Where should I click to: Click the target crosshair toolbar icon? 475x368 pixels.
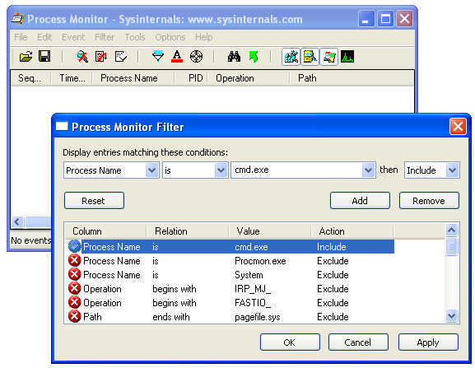pos(196,56)
